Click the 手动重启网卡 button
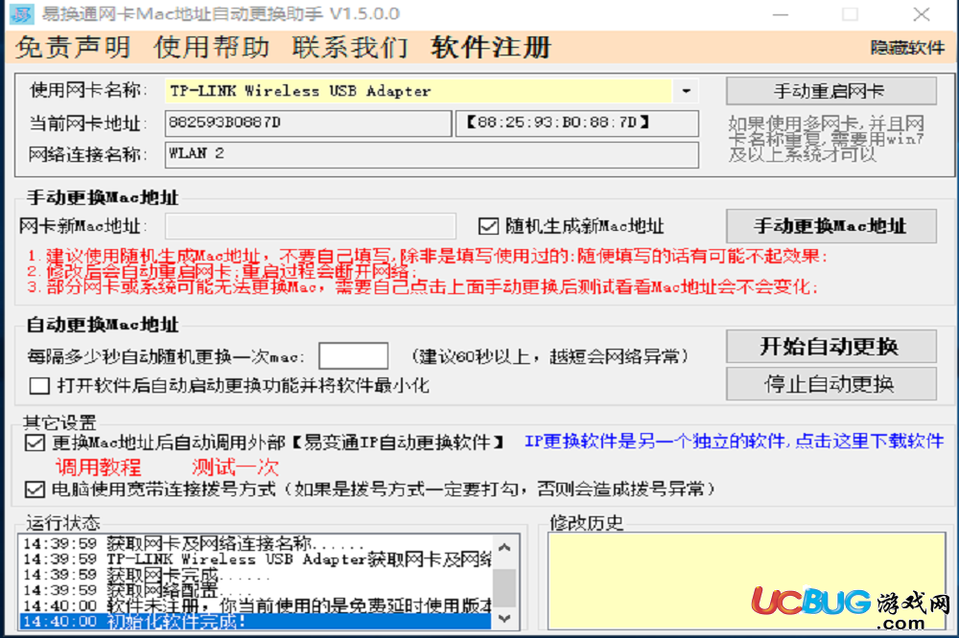This screenshot has height=638, width=959. 830,91
